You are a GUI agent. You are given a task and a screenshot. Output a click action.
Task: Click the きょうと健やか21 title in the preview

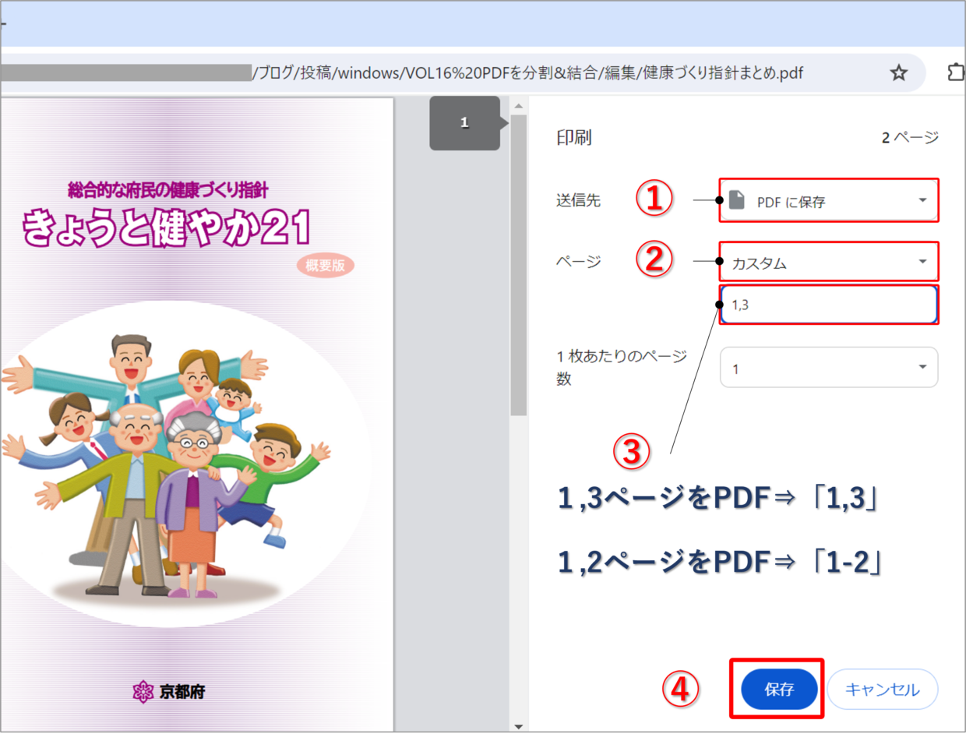point(166,229)
